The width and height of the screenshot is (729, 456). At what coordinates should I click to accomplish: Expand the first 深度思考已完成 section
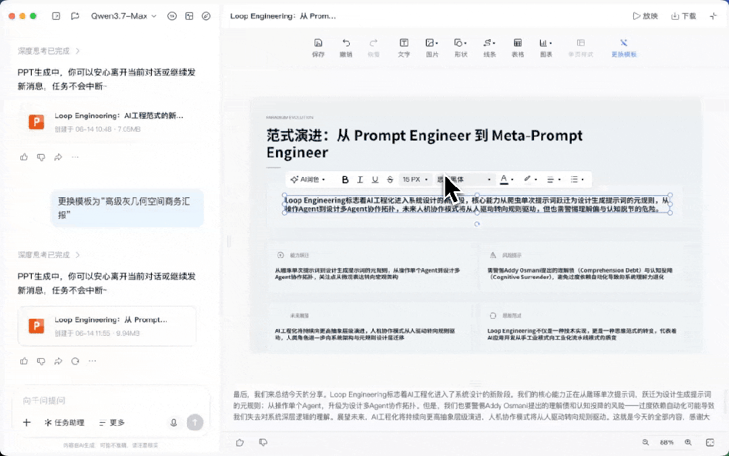(49, 51)
